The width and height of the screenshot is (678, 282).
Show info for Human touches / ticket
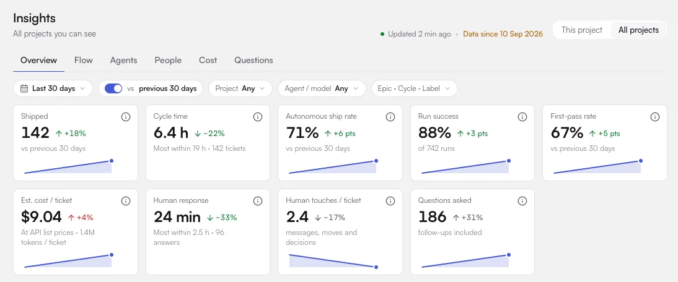pos(390,201)
